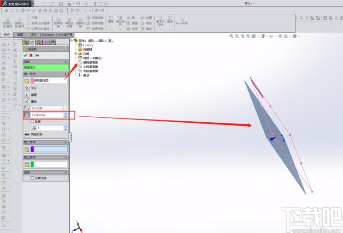
Task: Click the Display Style cube icon
Action: 262,36
